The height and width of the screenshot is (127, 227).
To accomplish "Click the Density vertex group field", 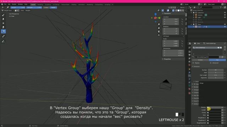I will pos(214,107).
